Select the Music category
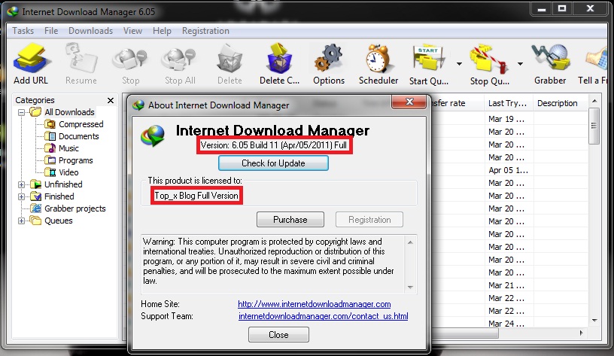Image resolution: width=614 pixels, height=356 pixels. [62, 148]
